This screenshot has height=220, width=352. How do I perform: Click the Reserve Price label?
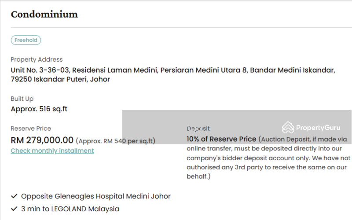coord(31,128)
